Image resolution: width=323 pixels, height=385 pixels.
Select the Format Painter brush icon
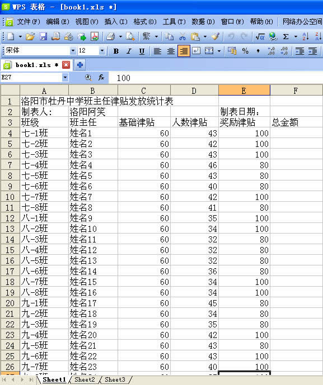click(216, 36)
